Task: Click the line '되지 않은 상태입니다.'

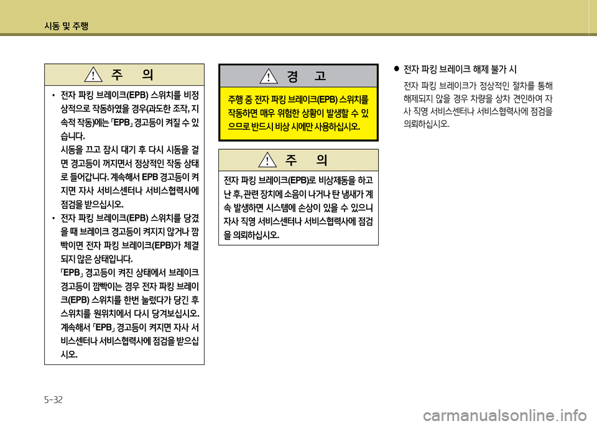Action: 97,259
